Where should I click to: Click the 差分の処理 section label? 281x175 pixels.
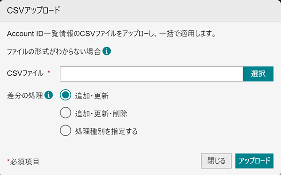[x=25, y=95]
